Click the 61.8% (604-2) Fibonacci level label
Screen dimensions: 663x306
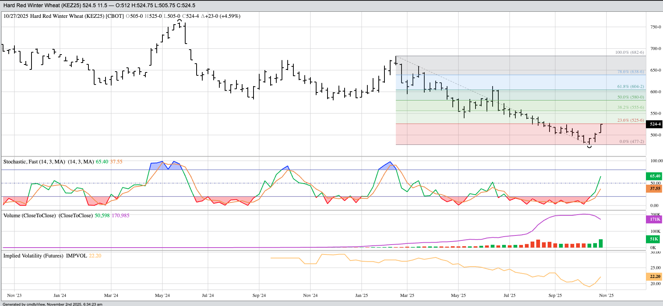click(x=630, y=86)
